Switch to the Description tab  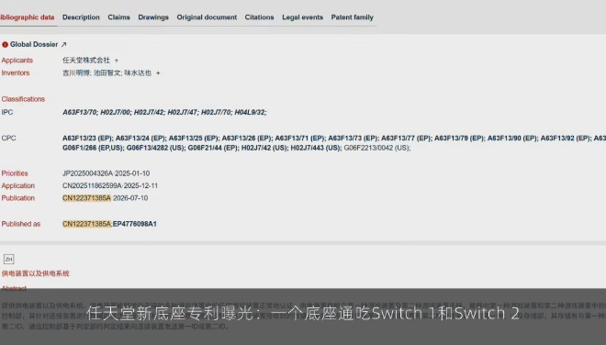[x=81, y=17]
